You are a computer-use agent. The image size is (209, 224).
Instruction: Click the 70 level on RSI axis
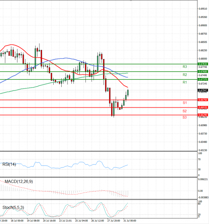click(x=199, y=159)
